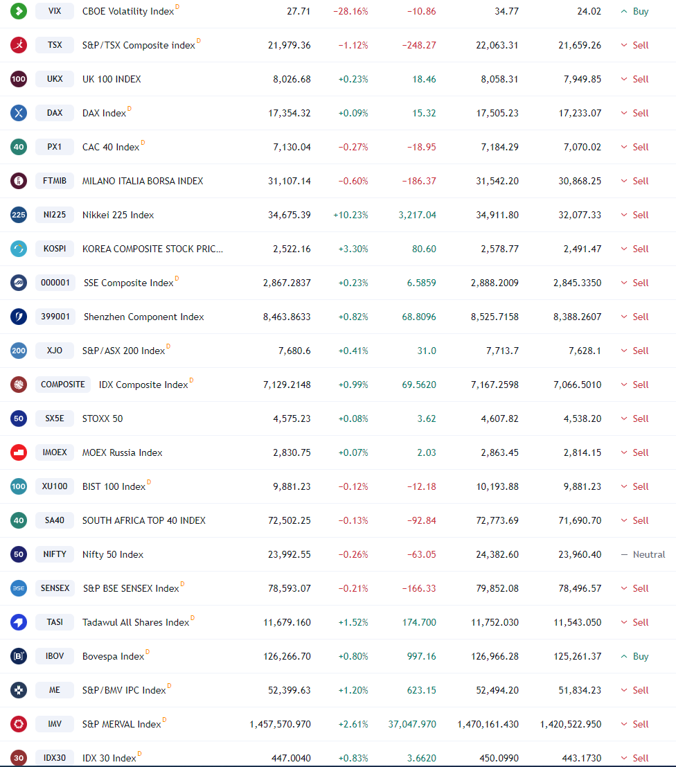Open the COMPOSITE ticker symbol badge
This screenshot has width=676, height=767.
pyautogui.click(x=62, y=385)
